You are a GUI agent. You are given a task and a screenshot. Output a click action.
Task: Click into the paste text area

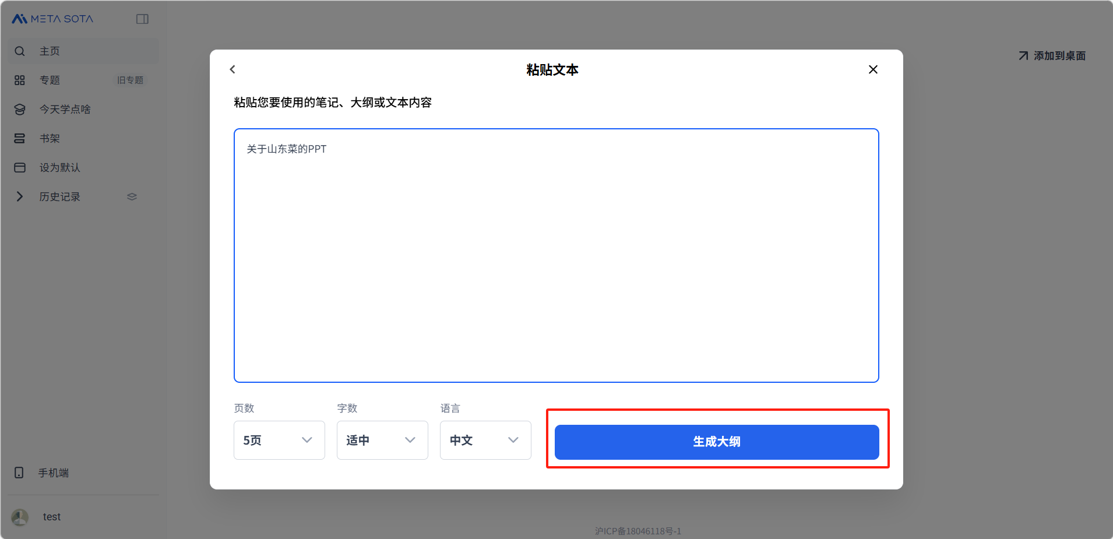(x=556, y=256)
